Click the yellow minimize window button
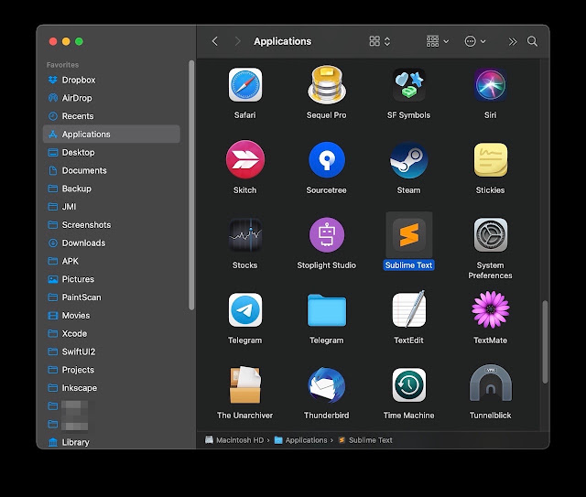 point(66,41)
